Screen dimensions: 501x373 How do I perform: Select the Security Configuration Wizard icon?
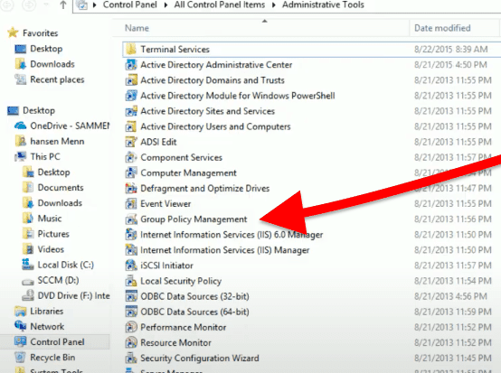tap(131, 358)
